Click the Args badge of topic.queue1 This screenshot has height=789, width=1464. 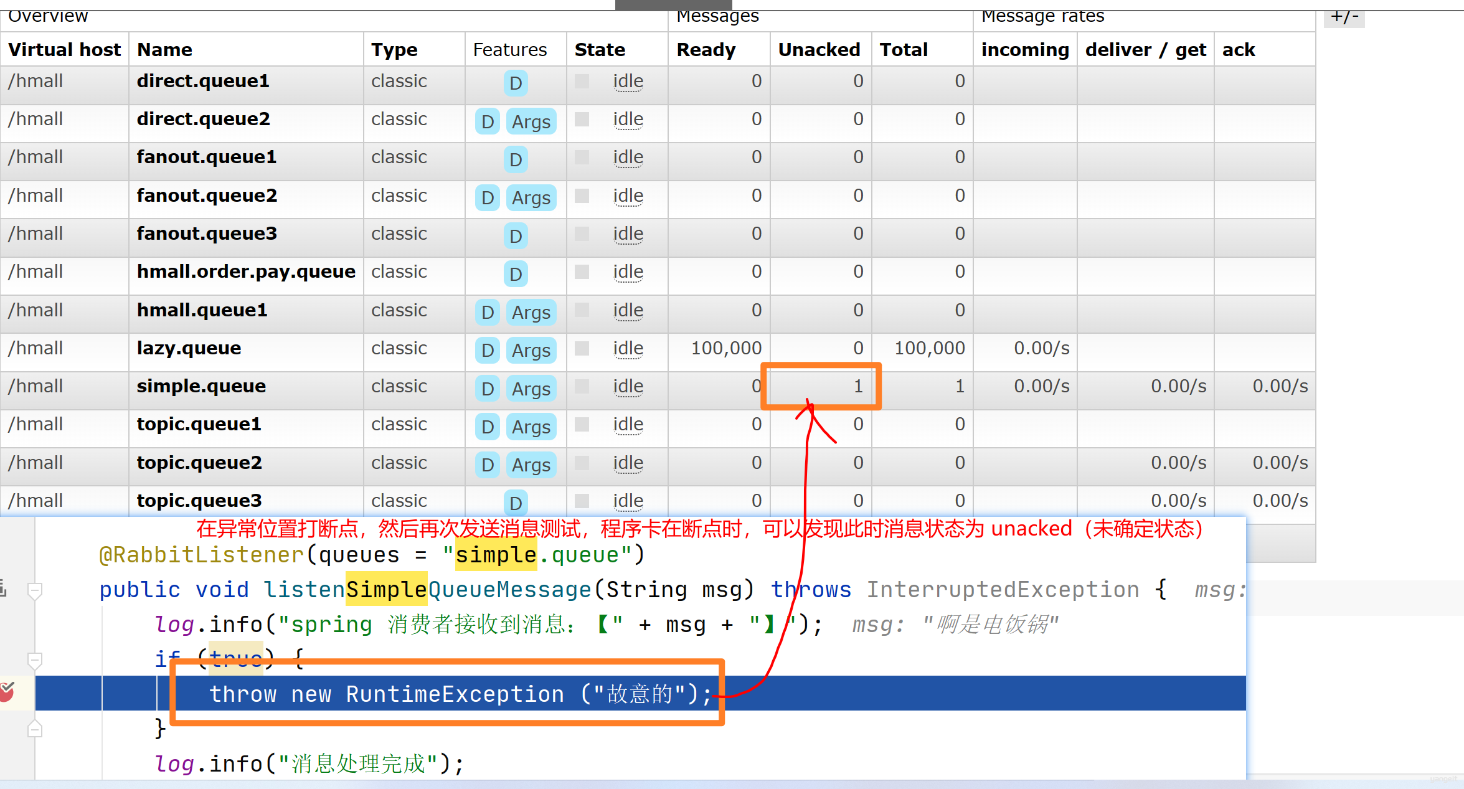(x=531, y=427)
